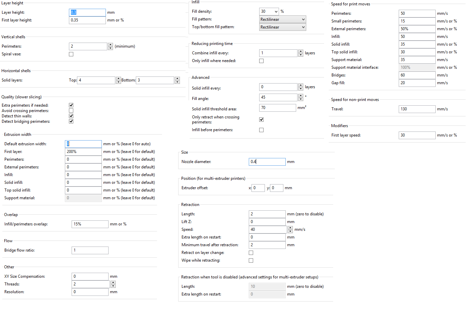Click the First layer speed field

417,135
